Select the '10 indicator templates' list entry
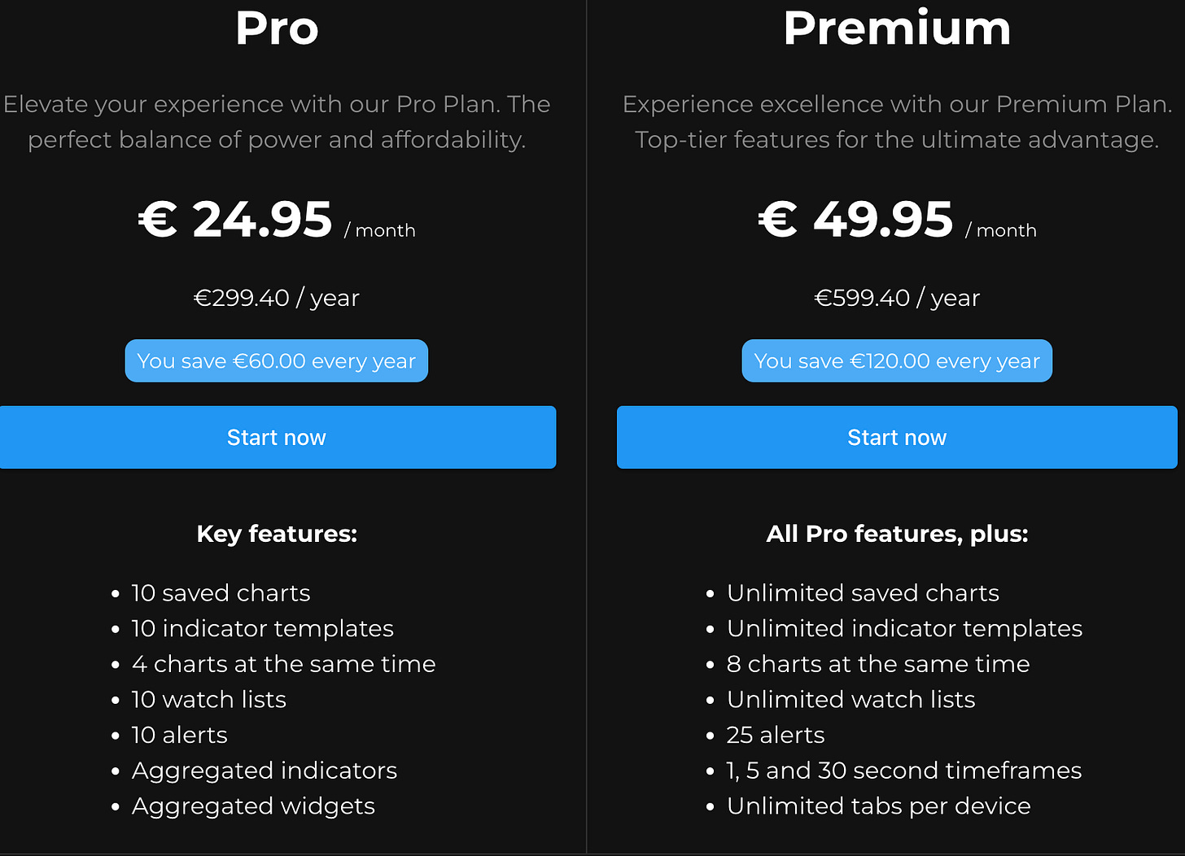Screen dimensions: 1185x856 click(x=262, y=628)
